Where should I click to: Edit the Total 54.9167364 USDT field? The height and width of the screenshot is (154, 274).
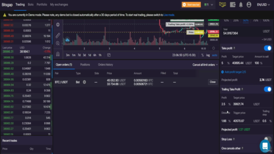[247, 32]
